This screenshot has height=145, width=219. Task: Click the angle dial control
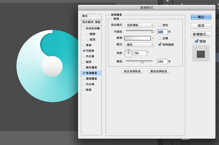click(x=129, y=53)
